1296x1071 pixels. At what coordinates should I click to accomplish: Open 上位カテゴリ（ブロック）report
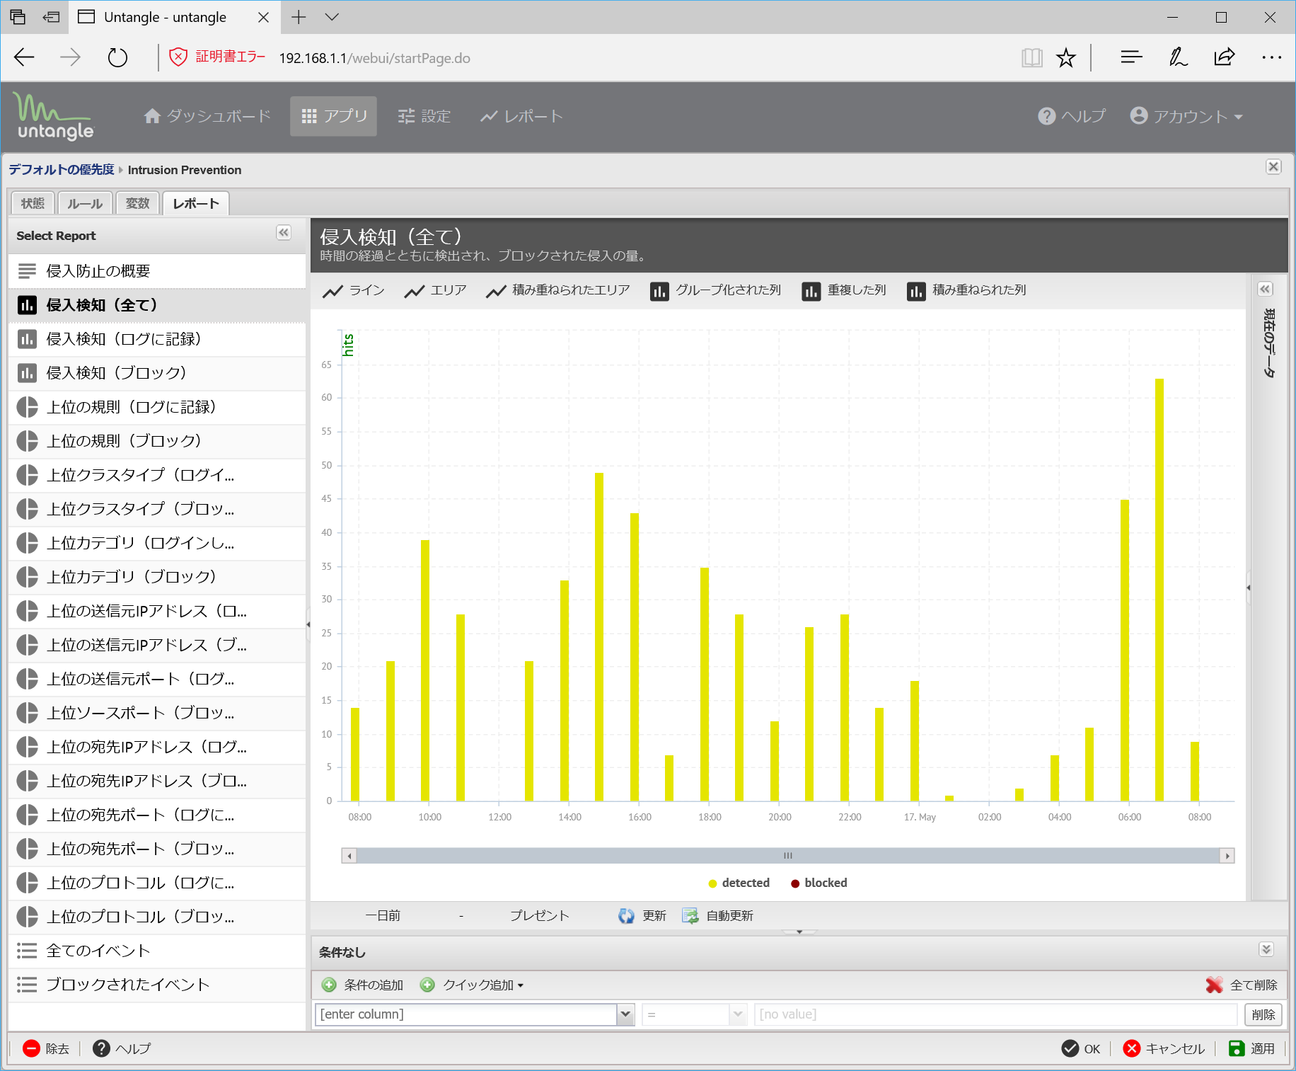point(157,577)
